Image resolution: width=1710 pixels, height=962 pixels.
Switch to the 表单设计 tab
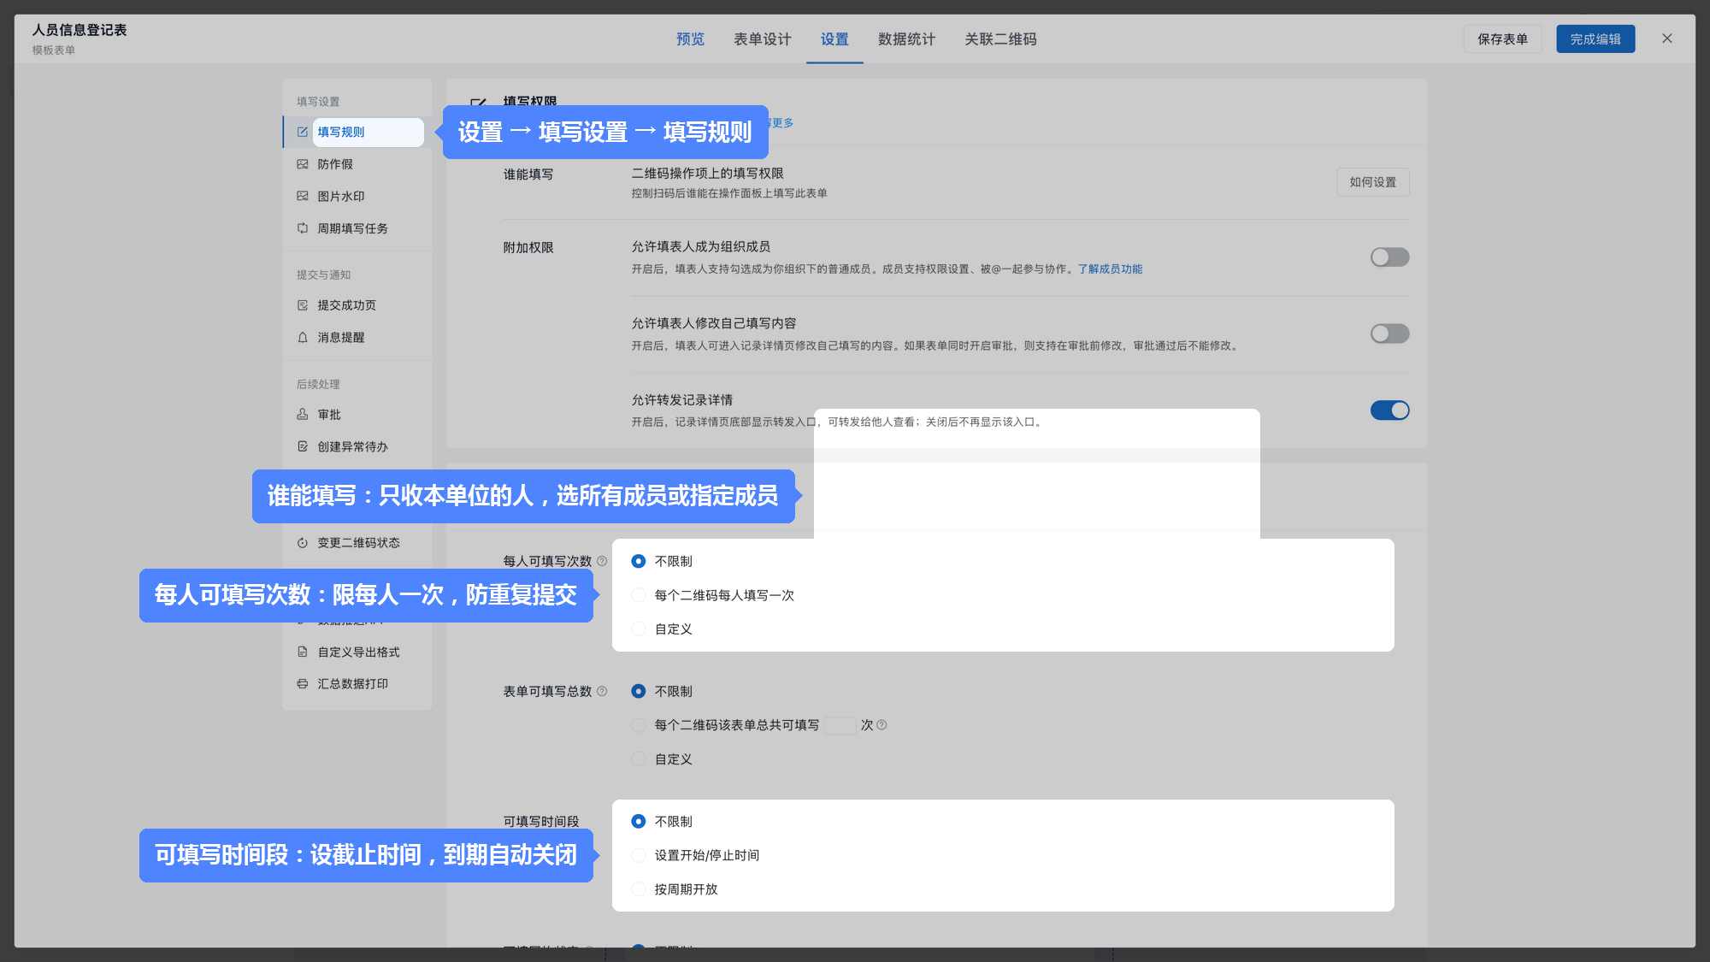pos(763,39)
